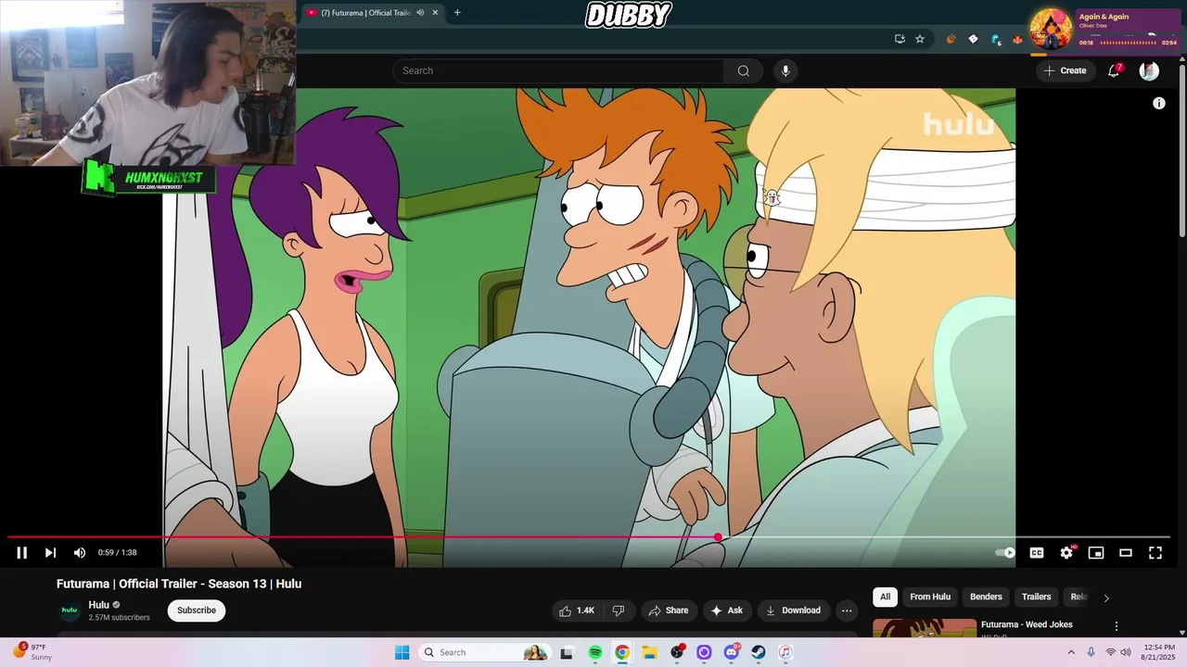Open Task View on the taskbar
Viewport: 1187px width, 667px height.
(567, 652)
